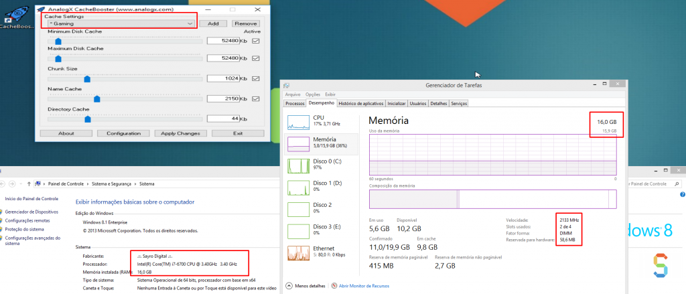Select the CPU performance graph thumbnail
686x294 pixels.
298,123
